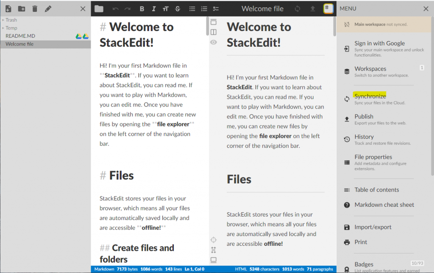Viewport: 434px width, 273px height.
Task: Apply strikethrough formatting
Action: [178, 9]
